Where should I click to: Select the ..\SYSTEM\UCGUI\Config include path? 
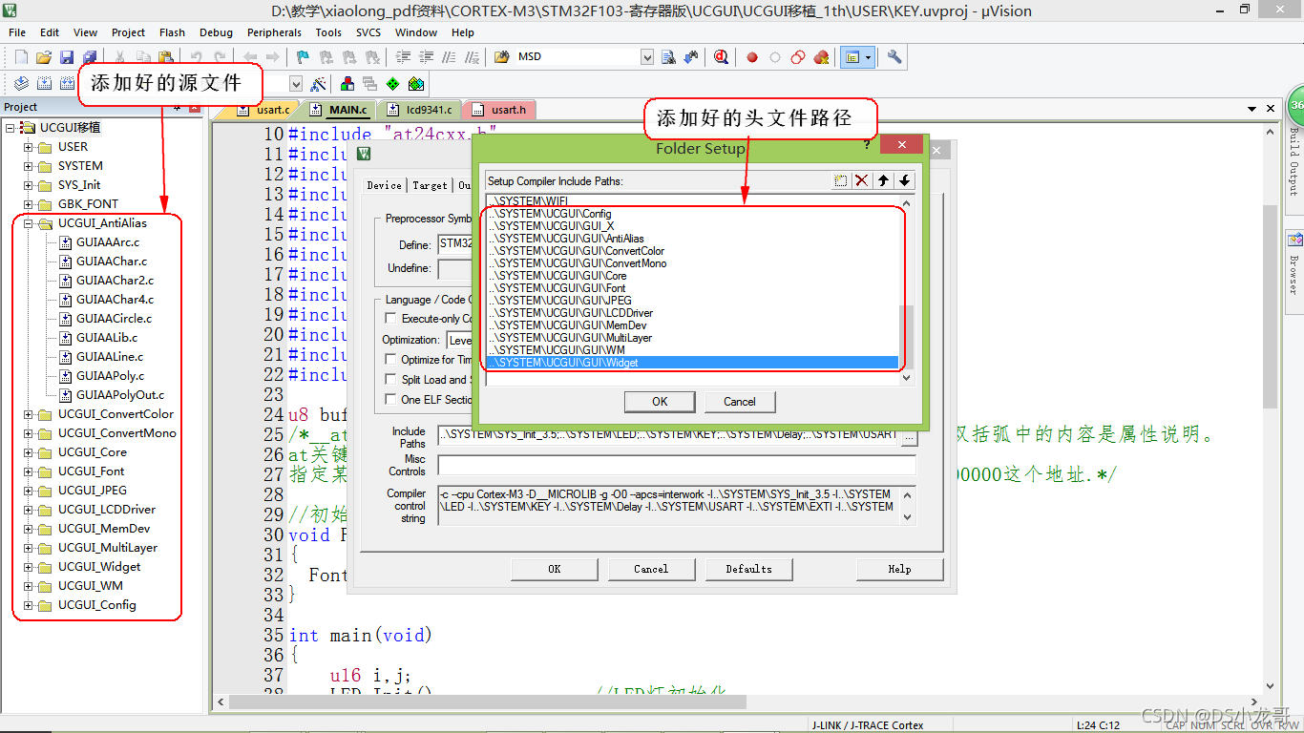692,214
